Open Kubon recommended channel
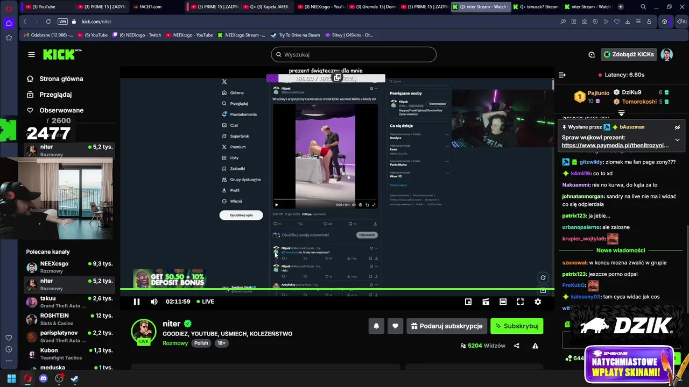689x387 pixels. pyautogui.click(x=69, y=354)
